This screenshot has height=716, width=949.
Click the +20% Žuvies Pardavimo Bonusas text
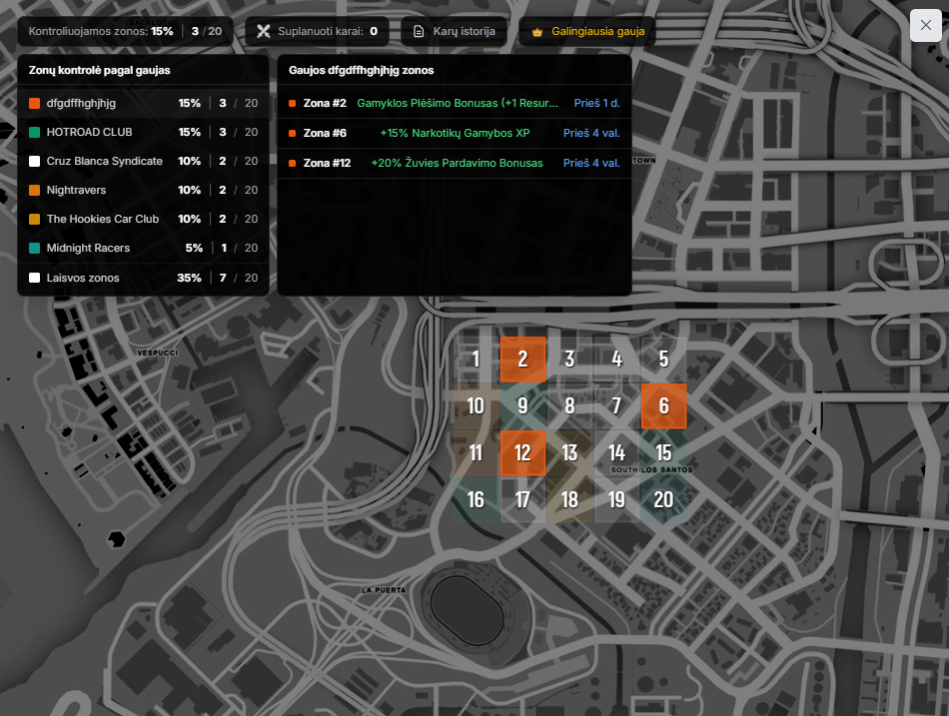(457, 163)
